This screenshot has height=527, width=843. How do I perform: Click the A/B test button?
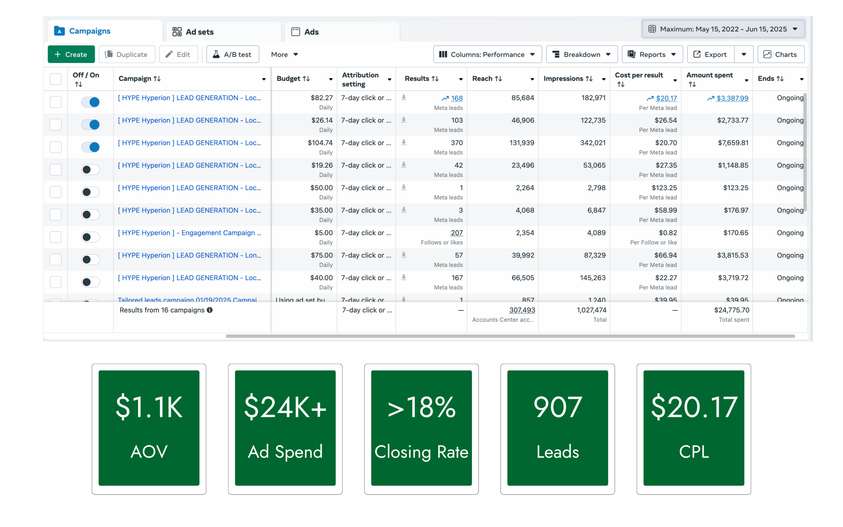coord(233,54)
